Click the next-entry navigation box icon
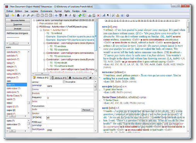This screenshot has width=196, height=143. coord(46,15)
